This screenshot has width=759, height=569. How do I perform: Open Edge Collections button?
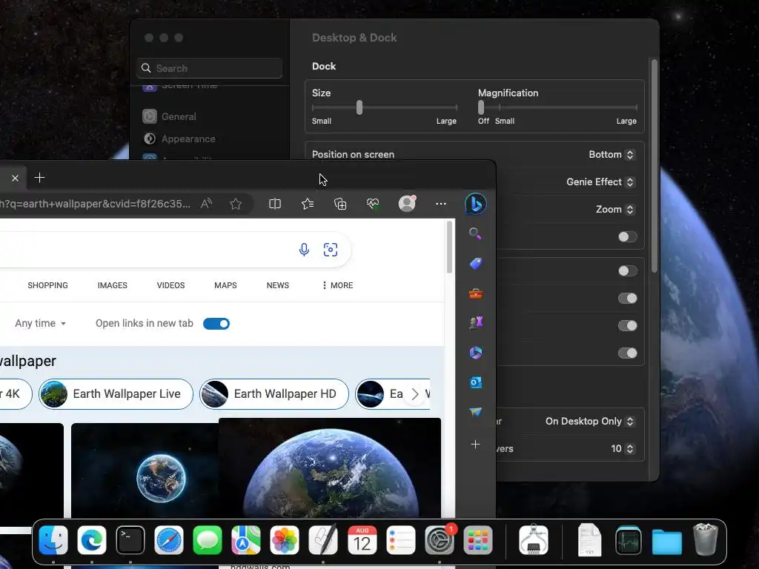click(x=340, y=204)
